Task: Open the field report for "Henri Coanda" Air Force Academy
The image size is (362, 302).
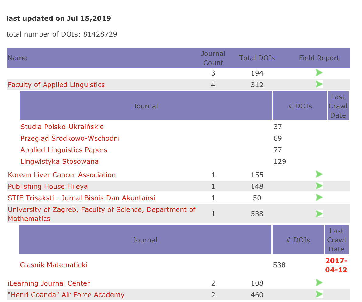Action: 319,294
